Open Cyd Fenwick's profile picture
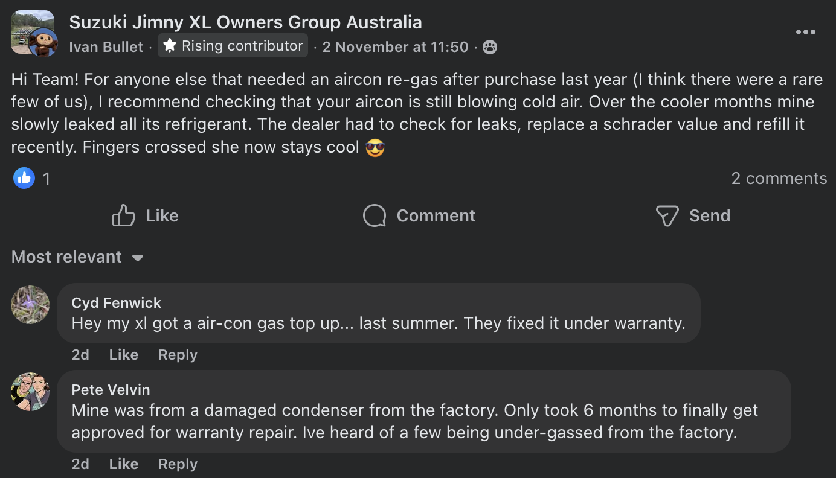This screenshot has width=836, height=478. click(x=30, y=305)
